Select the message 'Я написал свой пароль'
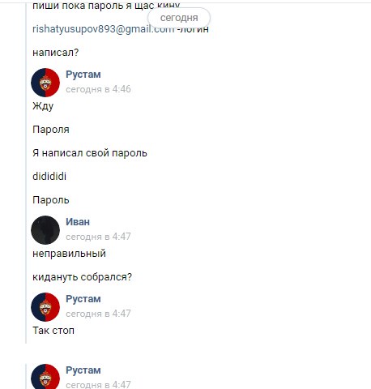 [x=90, y=153]
